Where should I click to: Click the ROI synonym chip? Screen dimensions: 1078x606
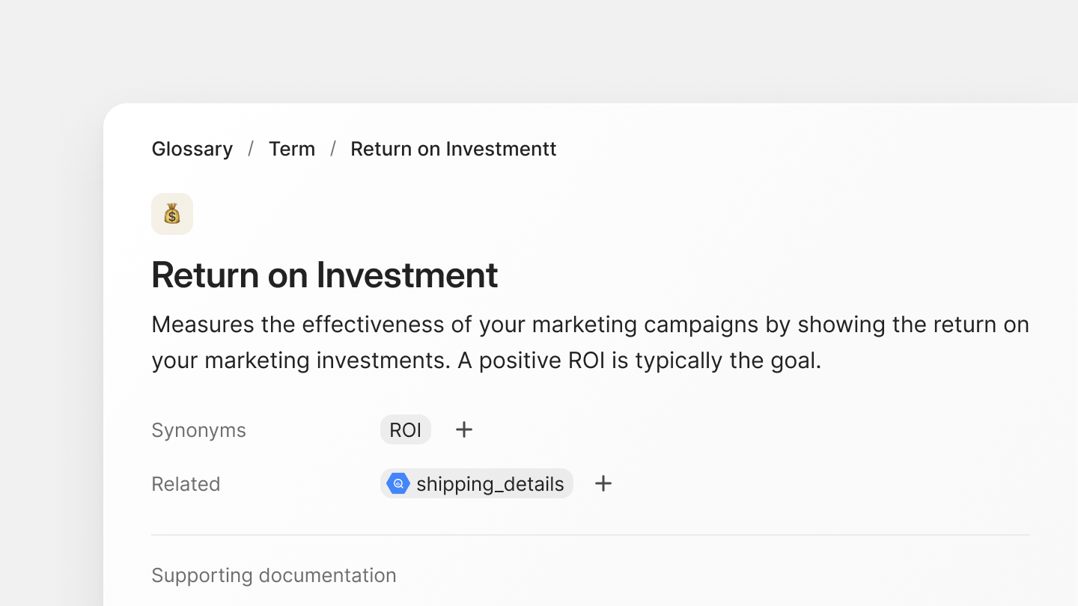[406, 430]
